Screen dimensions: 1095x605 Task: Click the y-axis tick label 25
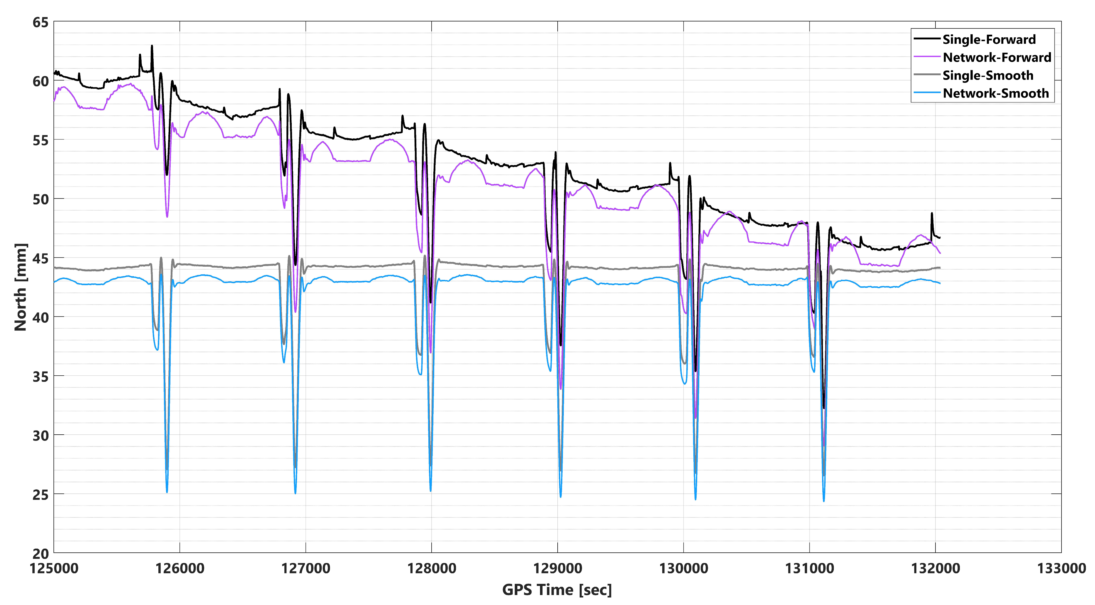point(40,495)
